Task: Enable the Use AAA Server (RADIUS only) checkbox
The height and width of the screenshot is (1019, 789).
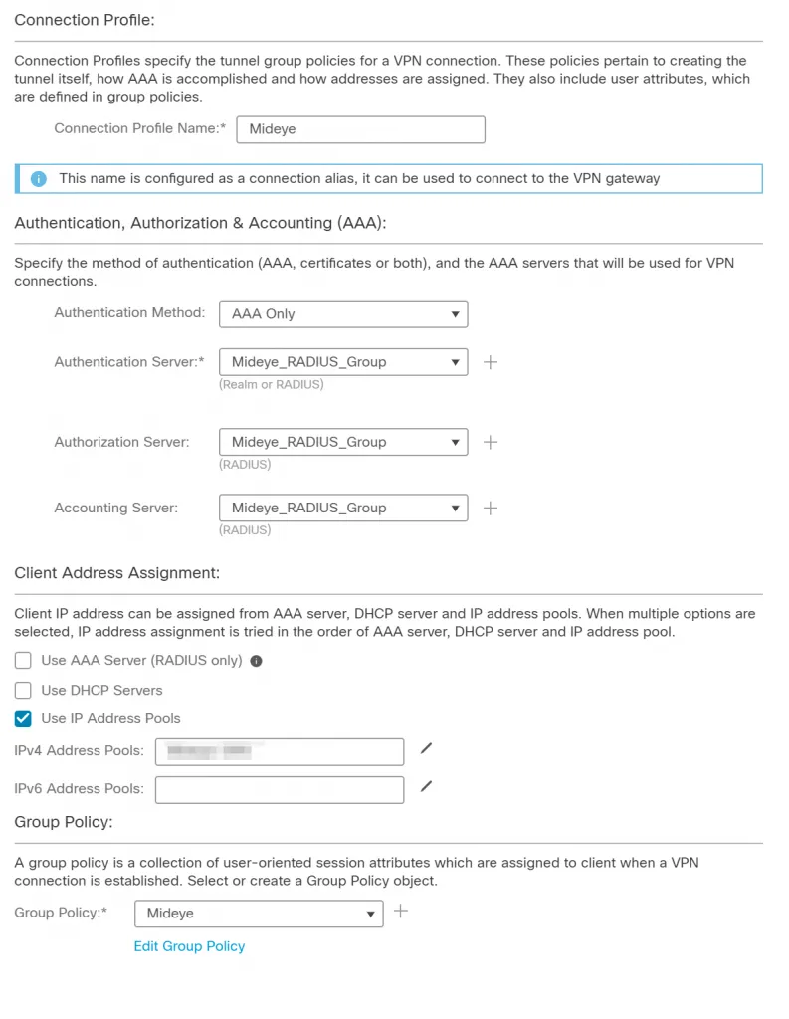Action: (x=22, y=660)
